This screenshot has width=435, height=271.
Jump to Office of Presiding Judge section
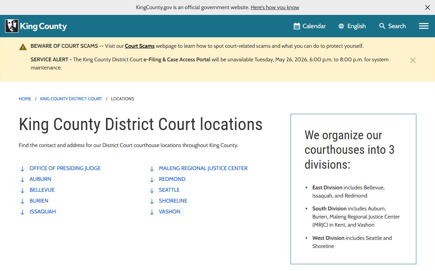[x=65, y=168]
